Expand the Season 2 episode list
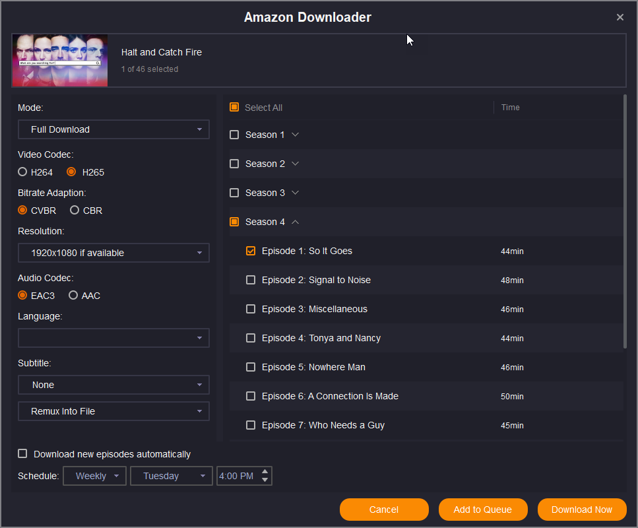638x528 pixels. coord(295,164)
